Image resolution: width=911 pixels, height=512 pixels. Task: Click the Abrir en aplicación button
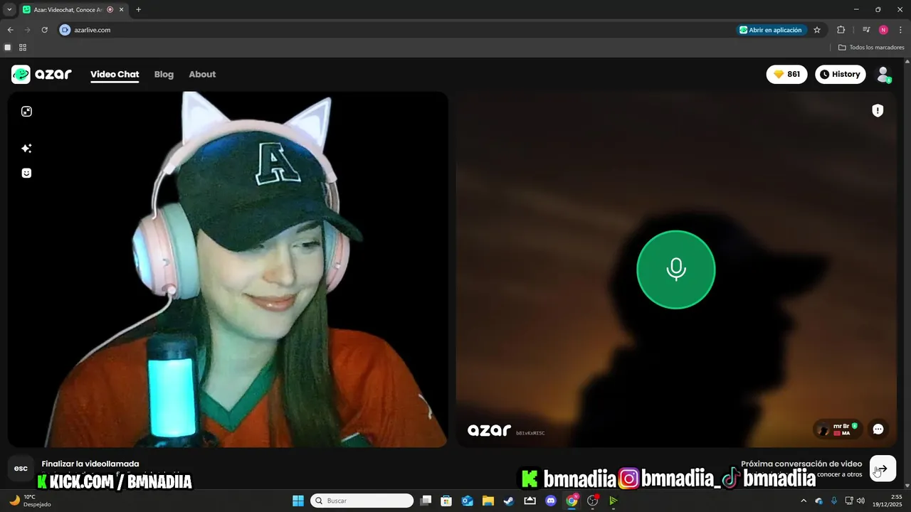click(x=771, y=30)
